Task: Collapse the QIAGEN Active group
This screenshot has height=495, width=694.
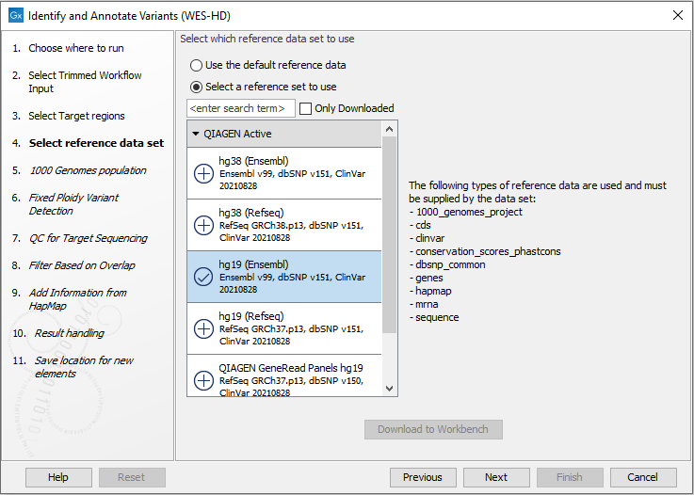Action: click(196, 134)
